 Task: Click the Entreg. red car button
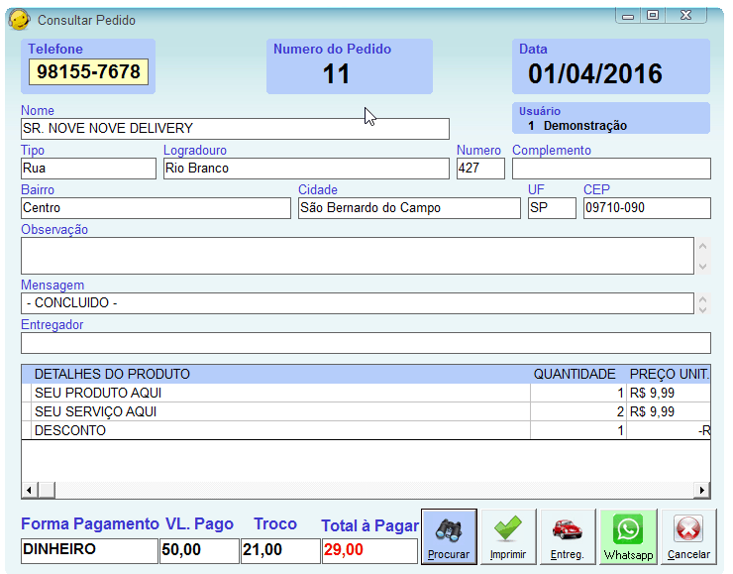[x=568, y=536]
